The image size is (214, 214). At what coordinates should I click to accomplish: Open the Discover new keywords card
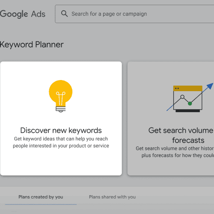click(61, 119)
